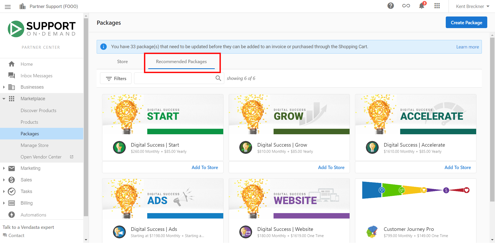Open Vendor Center in the sidebar

click(41, 157)
